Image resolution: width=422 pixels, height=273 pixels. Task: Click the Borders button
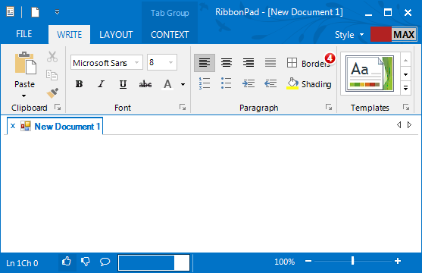click(308, 63)
